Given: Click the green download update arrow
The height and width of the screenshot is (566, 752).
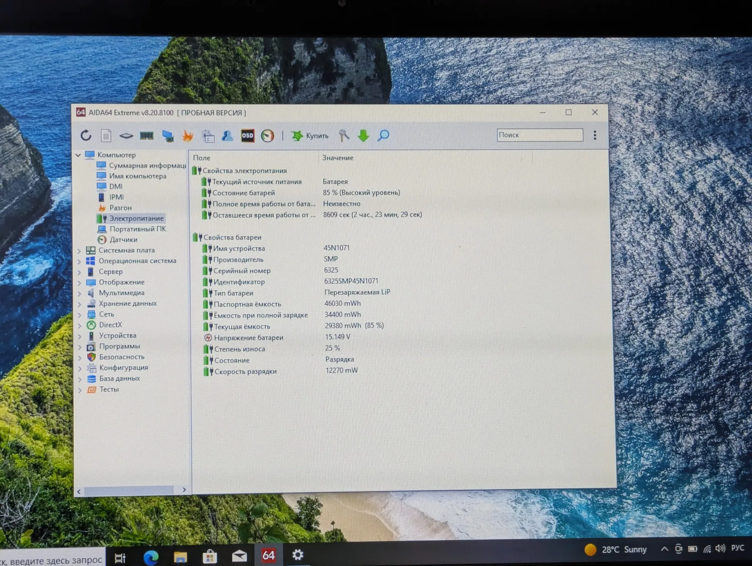Looking at the screenshot, I should pyautogui.click(x=363, y=135).
